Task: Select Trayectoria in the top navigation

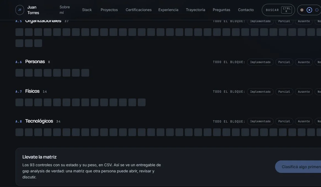Action: pyautogui.click(x=196, y=10)
